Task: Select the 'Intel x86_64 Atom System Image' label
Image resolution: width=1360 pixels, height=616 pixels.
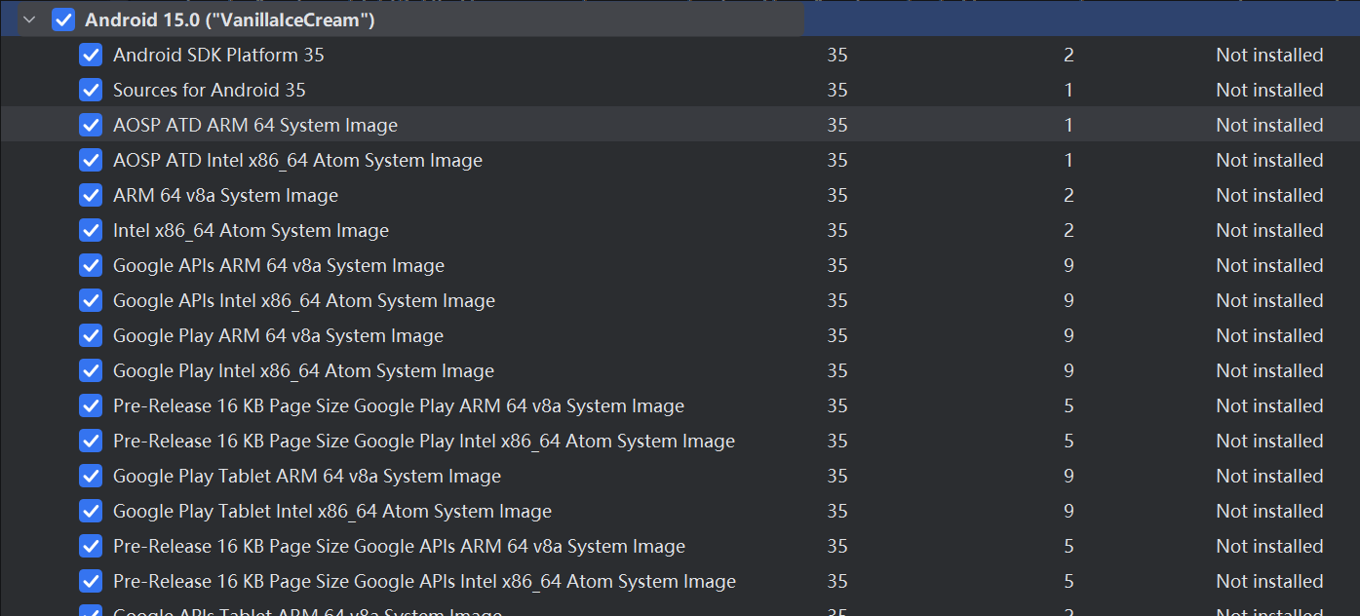Action: point(251,230)
